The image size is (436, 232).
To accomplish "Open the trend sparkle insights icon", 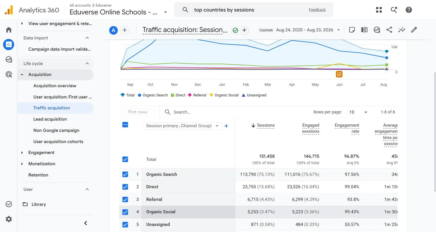I will pos(402,30).
